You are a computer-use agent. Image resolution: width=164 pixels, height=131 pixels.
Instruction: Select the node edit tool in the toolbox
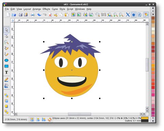click(6, 36)
